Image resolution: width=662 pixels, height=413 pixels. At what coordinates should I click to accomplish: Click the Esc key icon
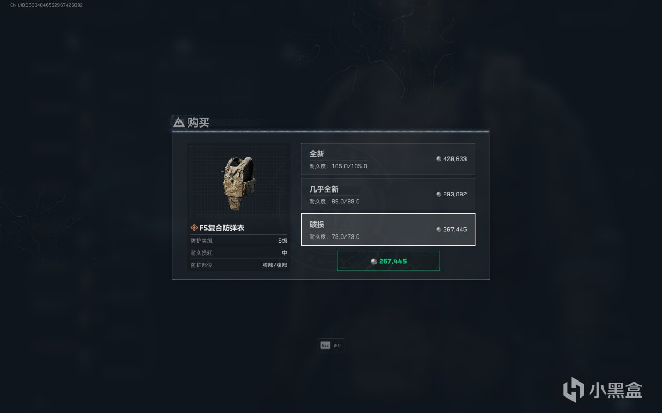point(325,345)
